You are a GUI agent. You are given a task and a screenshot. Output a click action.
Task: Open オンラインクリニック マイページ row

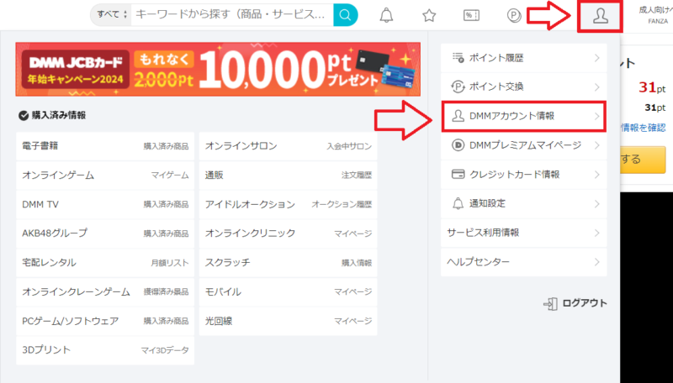[288, 233]
